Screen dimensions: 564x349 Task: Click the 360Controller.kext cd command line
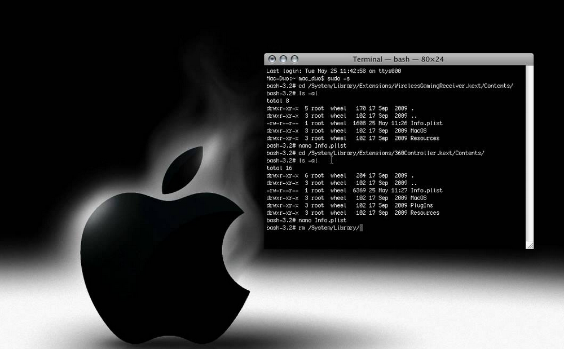coord(375,153)
